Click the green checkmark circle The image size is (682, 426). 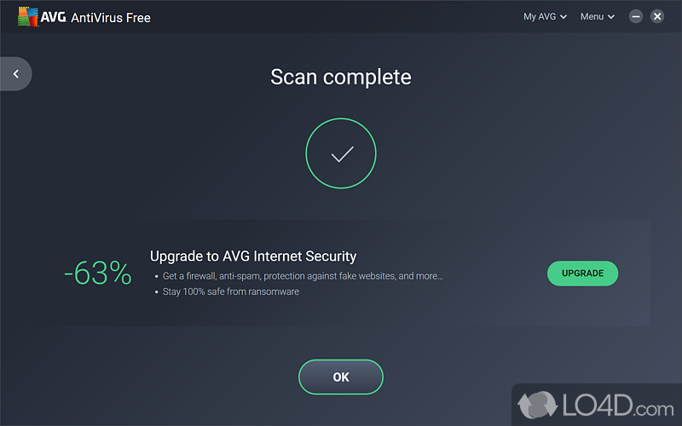pyautogui.click(x=341, y=154)
